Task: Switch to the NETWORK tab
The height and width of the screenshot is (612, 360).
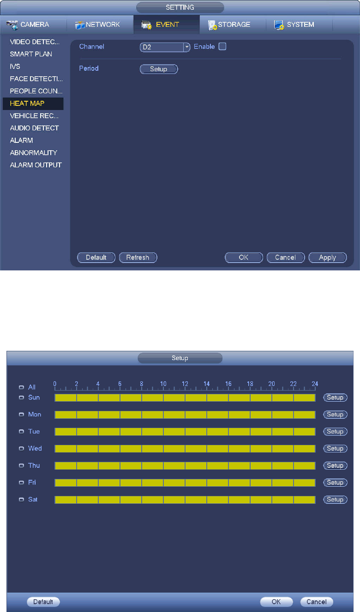Action: click(x=100, y=24)
